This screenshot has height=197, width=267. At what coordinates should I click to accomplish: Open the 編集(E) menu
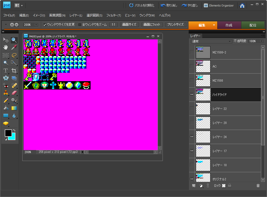(x=24, y=15)
